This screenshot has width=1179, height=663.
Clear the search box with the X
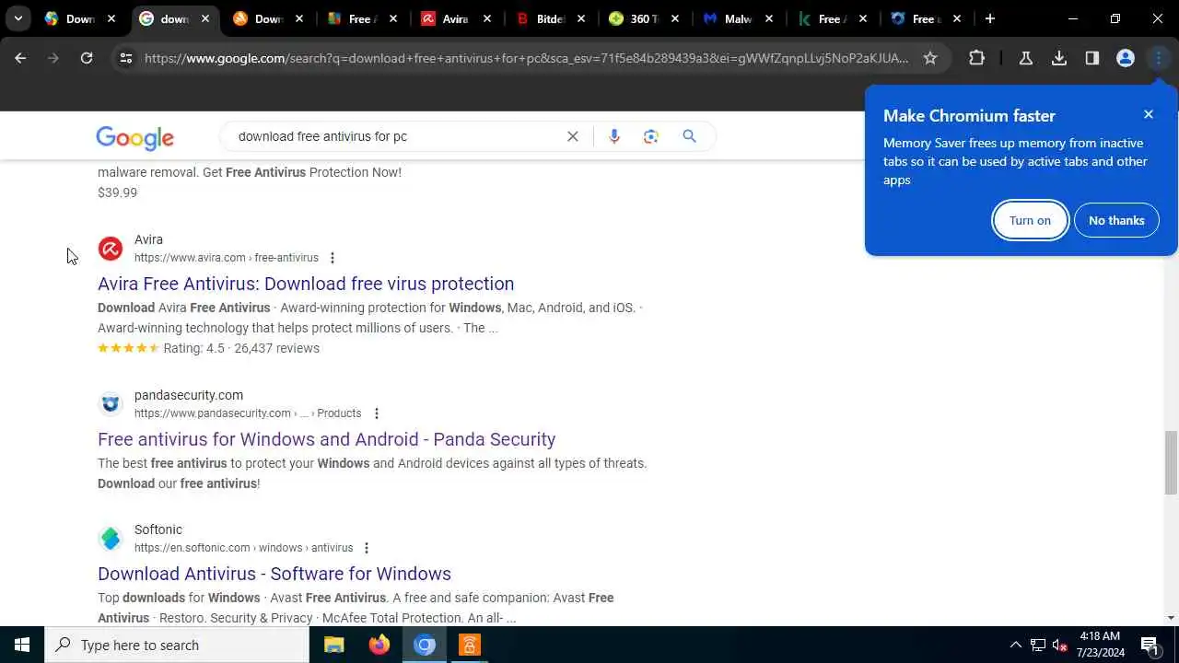point(573,136)
